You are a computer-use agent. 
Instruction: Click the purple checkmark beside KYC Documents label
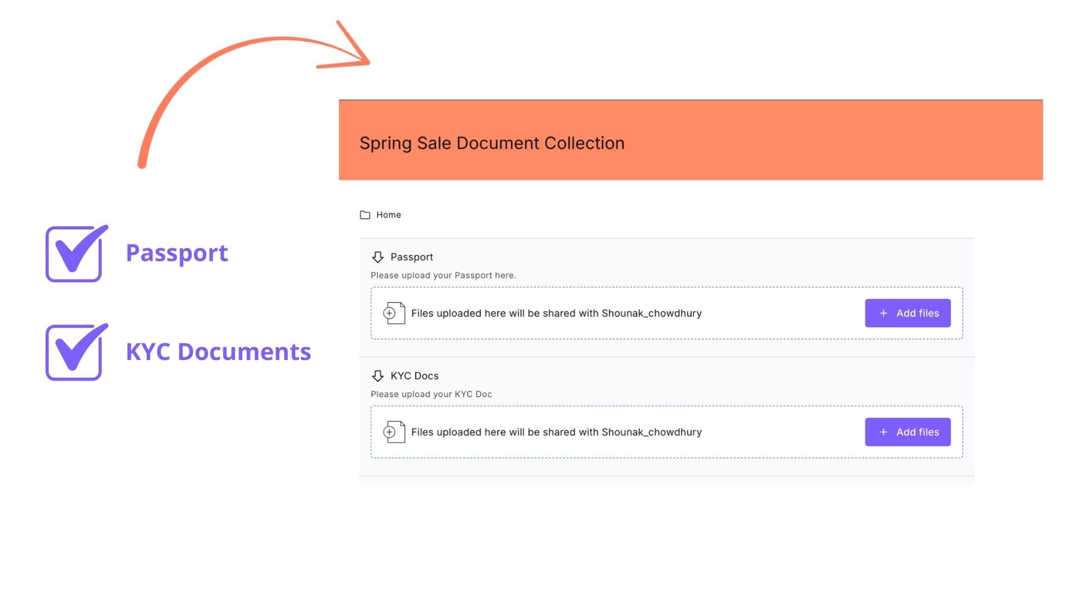75,350
